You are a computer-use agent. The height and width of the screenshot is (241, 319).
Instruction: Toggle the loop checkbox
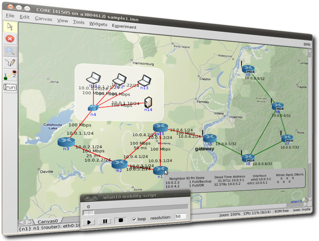click(134, 219)
